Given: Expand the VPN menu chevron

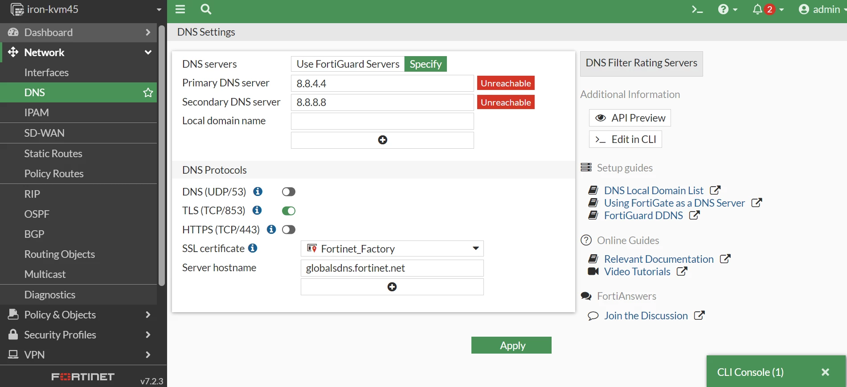Looking at the screenshot, I should pos(148,355).
